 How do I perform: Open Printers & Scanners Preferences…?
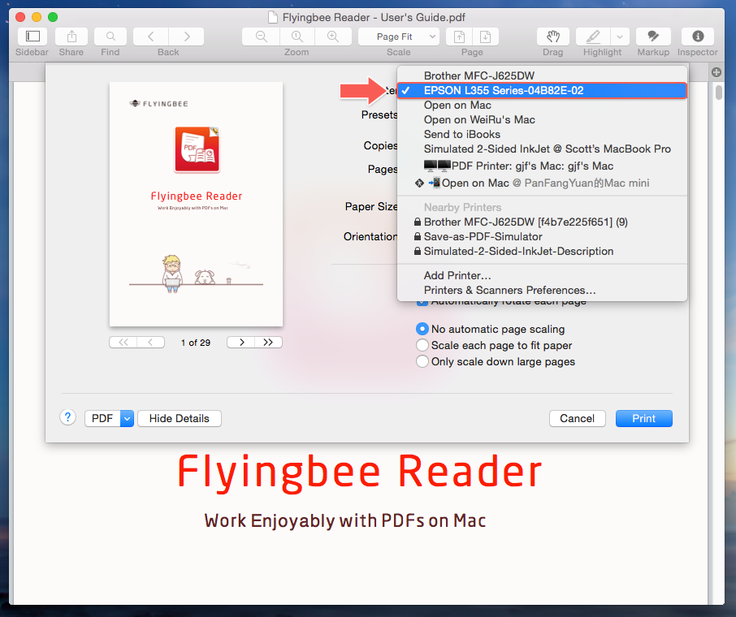(542, 290)
